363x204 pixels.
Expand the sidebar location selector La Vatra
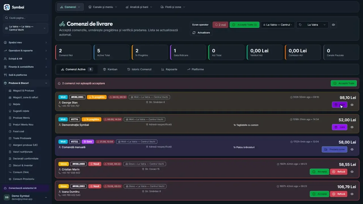(26, 28)
